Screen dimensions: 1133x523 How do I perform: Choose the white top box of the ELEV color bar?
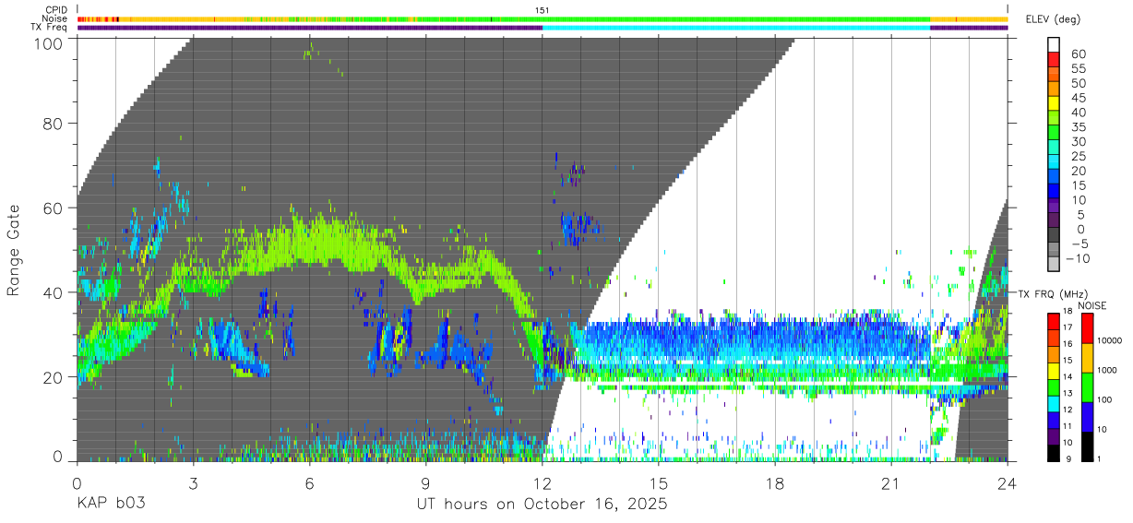click(1055, 44)
